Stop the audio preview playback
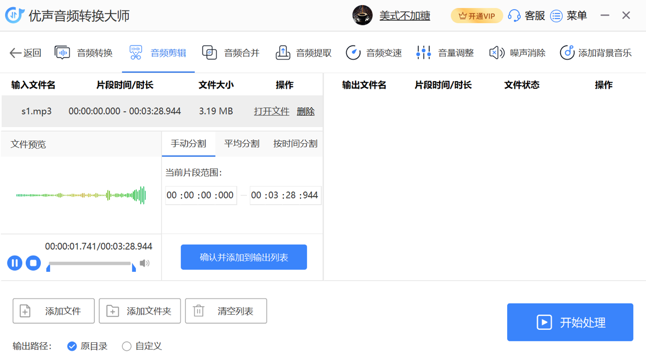This screenshot has width=646, height=363. [x=33, y=263]
